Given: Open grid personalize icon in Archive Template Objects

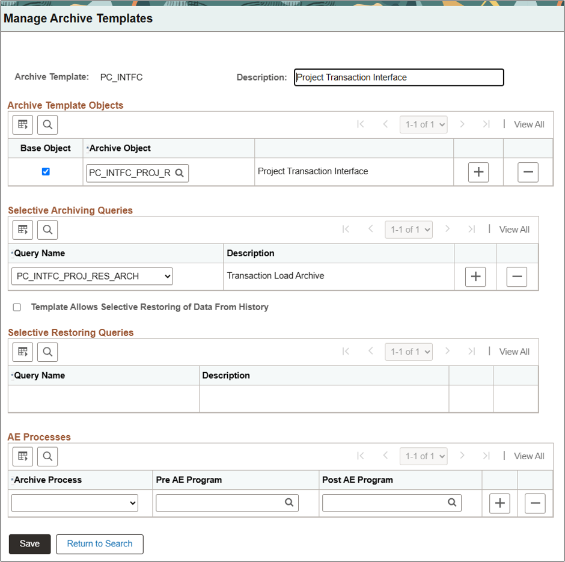Looking at the screenshot, I should pyautogui.click(x=23, y=124).
